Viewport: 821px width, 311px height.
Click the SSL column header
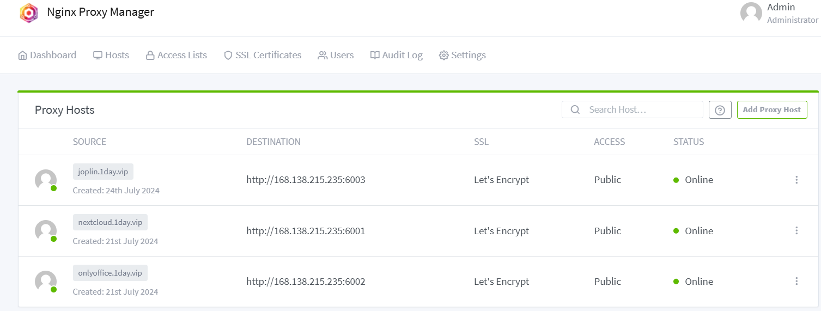click(482, 142)
